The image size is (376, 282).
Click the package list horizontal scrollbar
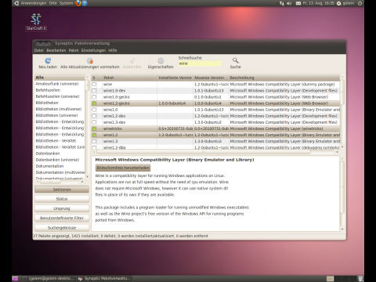pos(204,152)
